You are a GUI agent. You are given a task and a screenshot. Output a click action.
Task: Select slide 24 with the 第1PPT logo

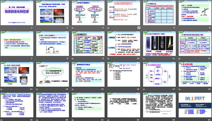coord(195,105)
